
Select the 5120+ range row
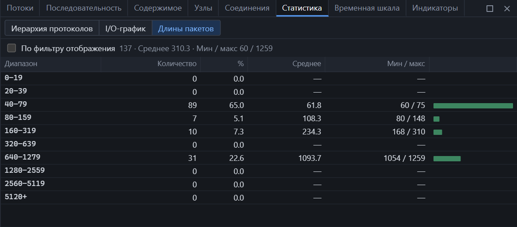(x=258, y=197)
